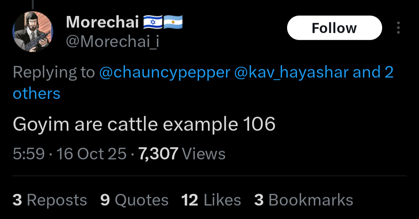Image resolution: width=419 pixels, height=219 pixels.
Task: Click the Morechai profile avatar
Action: 33,31
